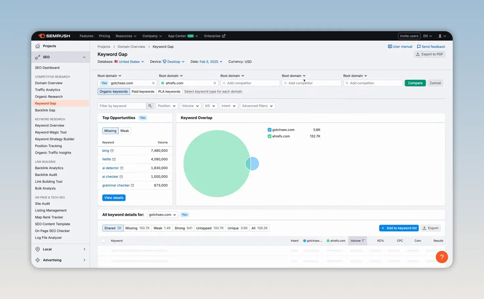This screenshot has height=299, width=484.
Task: Open the App Center menu
Action: point(183,36)
